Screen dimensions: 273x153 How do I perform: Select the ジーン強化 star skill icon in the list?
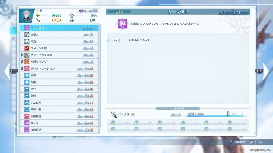pyautogui.click(x=27, y=28)
